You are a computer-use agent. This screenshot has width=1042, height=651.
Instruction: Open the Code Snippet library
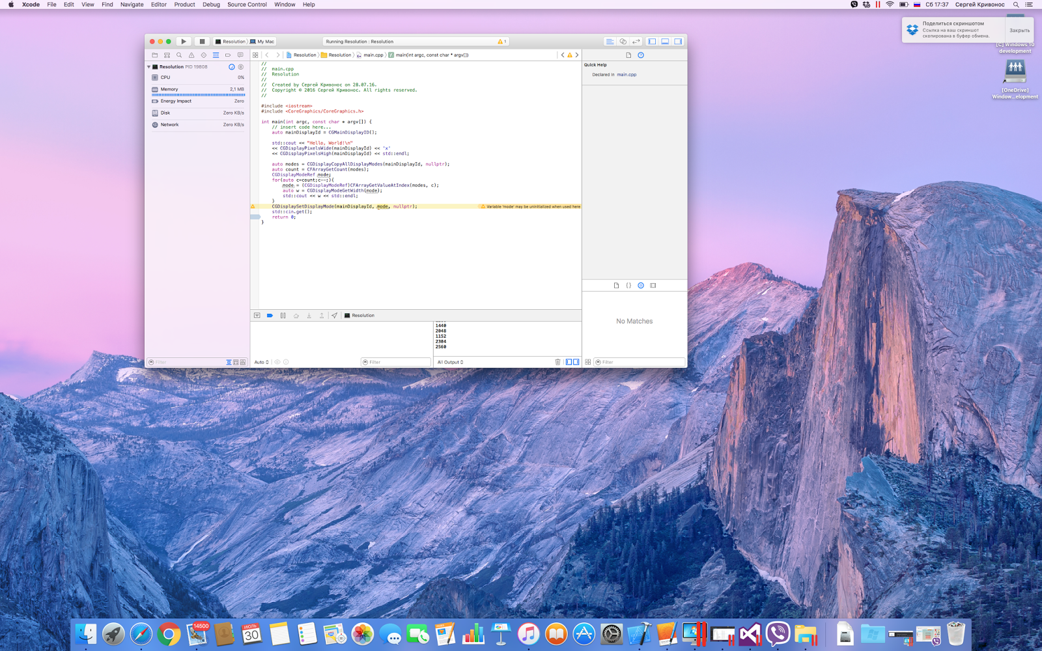tap(628, 285)
